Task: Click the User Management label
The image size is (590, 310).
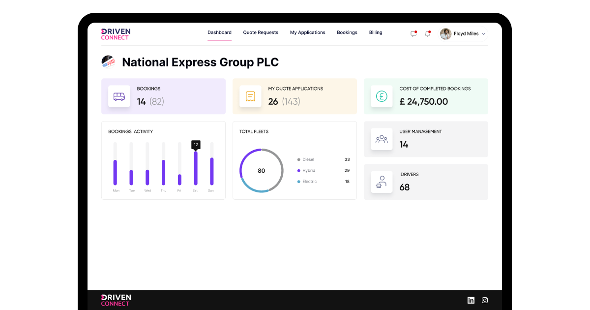Action: [x=420, y=131]
